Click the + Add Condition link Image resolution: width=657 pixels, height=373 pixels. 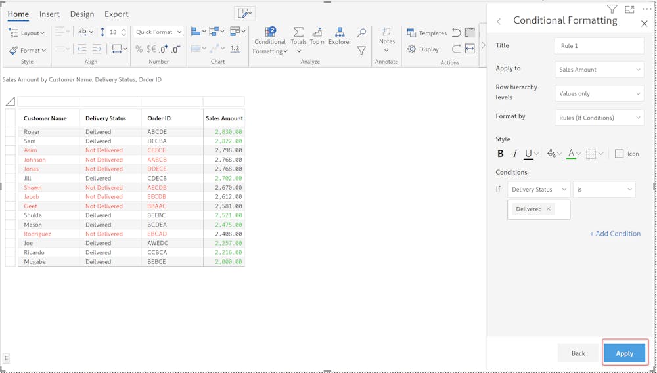615,234
